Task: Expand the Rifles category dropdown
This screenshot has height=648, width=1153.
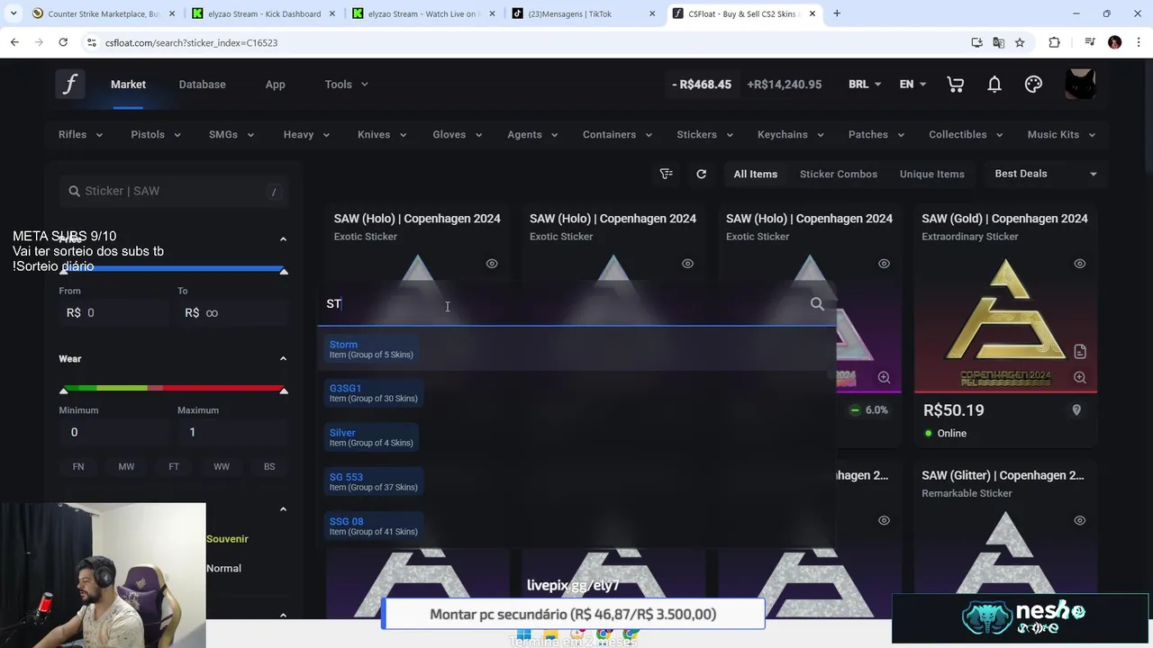Action: (81, 134)
